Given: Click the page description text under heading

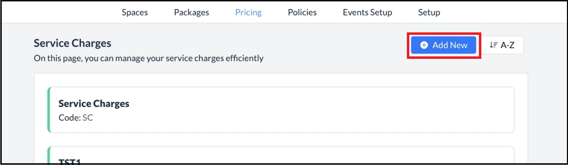Looking at the screenshot, I should [149, 58].
